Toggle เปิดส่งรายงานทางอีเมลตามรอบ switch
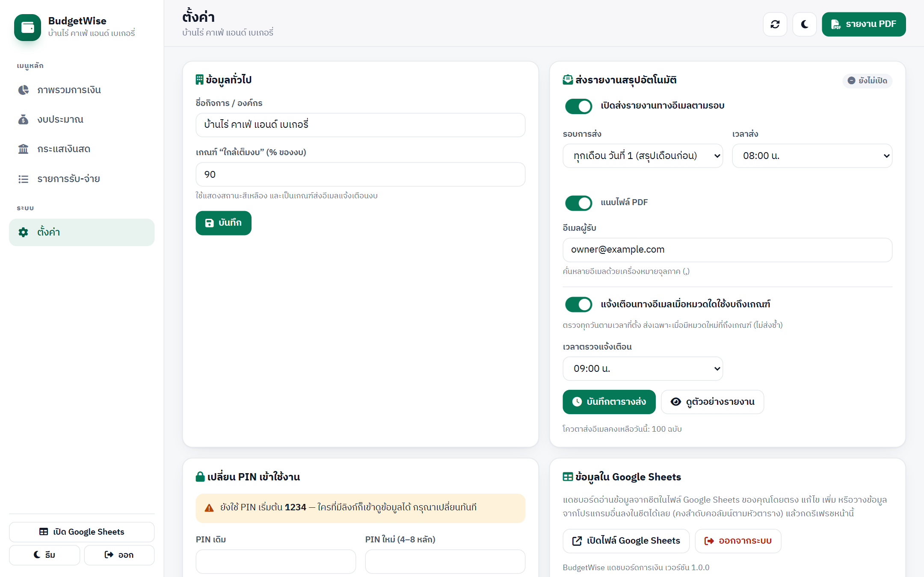 [578, 106]
